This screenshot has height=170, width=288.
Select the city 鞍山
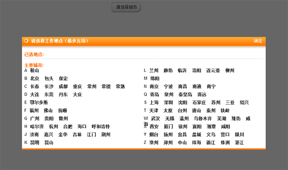35,70
